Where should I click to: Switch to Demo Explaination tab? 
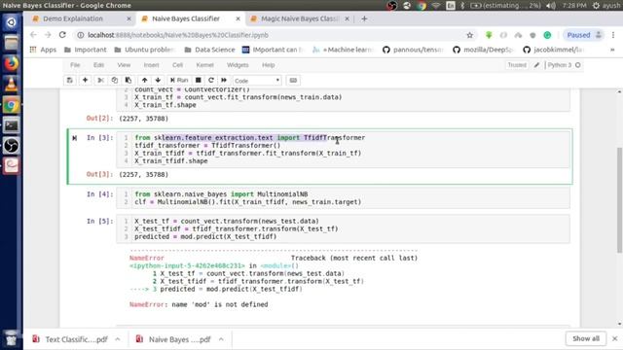pos(73,18)
